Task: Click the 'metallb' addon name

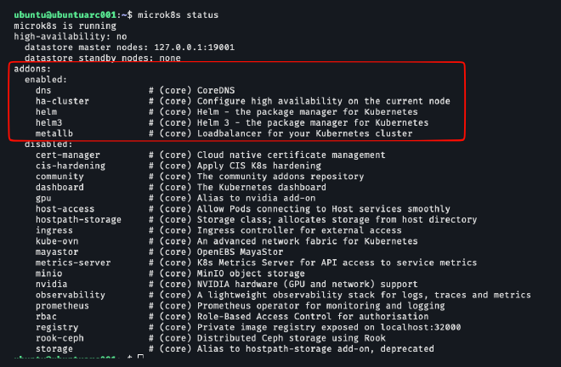Action: click(53, 133)
